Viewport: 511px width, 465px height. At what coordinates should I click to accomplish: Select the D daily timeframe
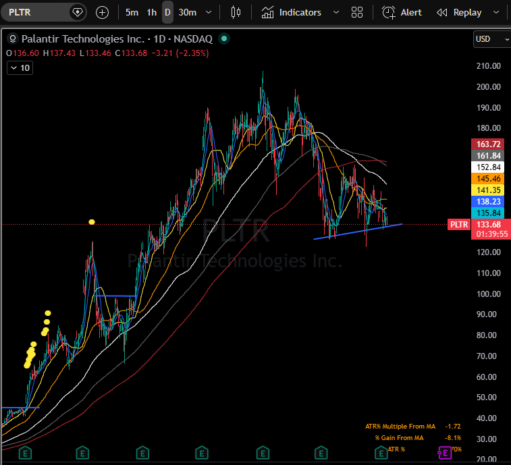167,12
